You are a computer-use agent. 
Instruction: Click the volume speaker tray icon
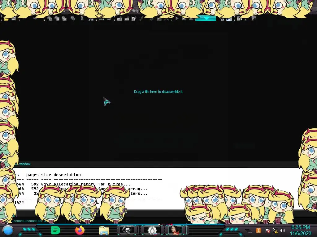coord(283,230)
